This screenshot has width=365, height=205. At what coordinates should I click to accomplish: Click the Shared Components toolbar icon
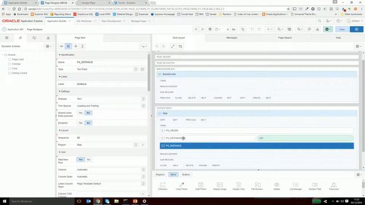317,29
